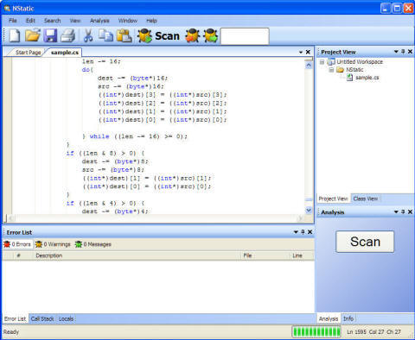This screenshot has height=340, width=415.
Task: Switch to the Analysis bottom tab
Action: pos(329,318)
